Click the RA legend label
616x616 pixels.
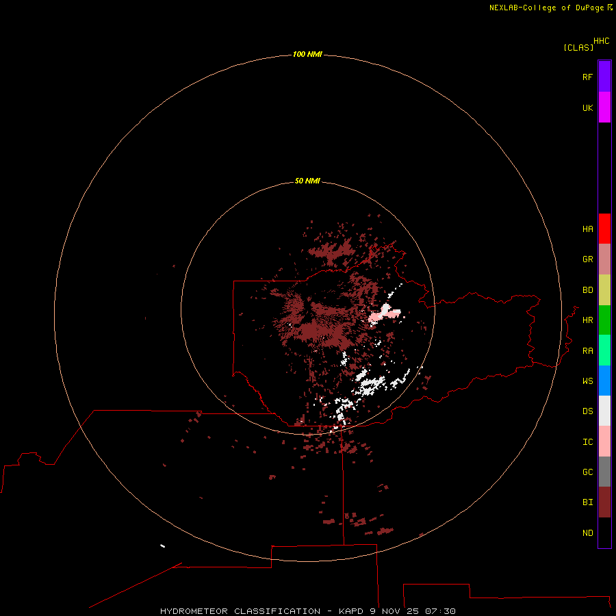point(587,351)
